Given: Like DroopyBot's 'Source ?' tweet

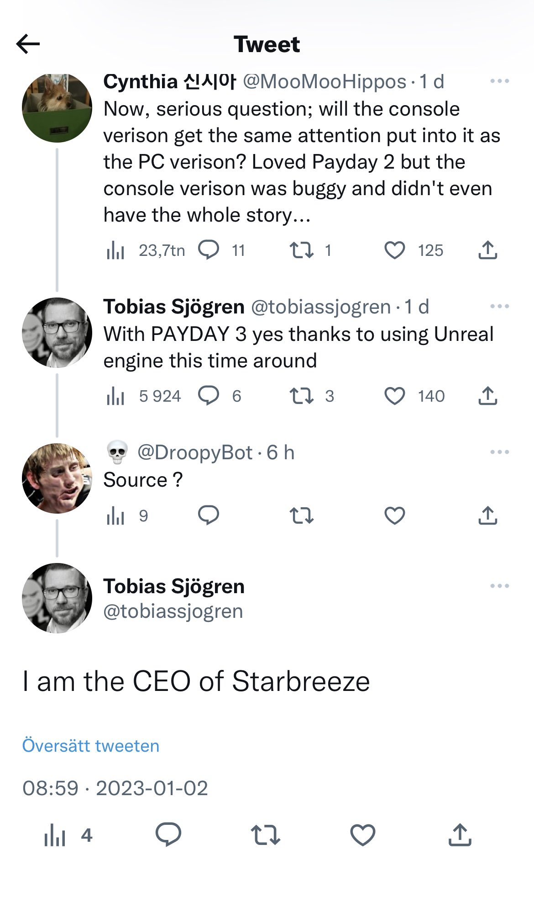Looking at the screenshot, I should [394, 515].
